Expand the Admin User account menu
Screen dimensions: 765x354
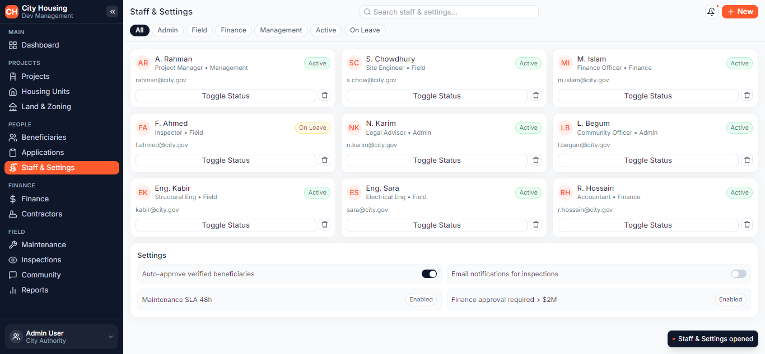coord(62,337)
